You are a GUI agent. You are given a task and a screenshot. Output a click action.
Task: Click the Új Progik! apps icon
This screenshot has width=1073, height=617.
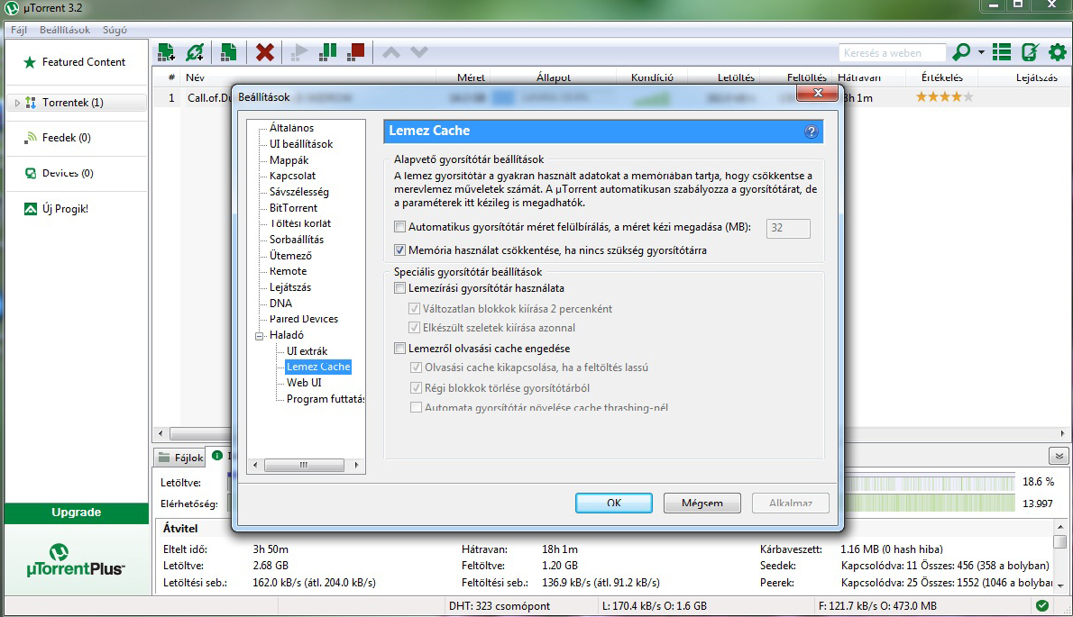[x=30, y=209]
